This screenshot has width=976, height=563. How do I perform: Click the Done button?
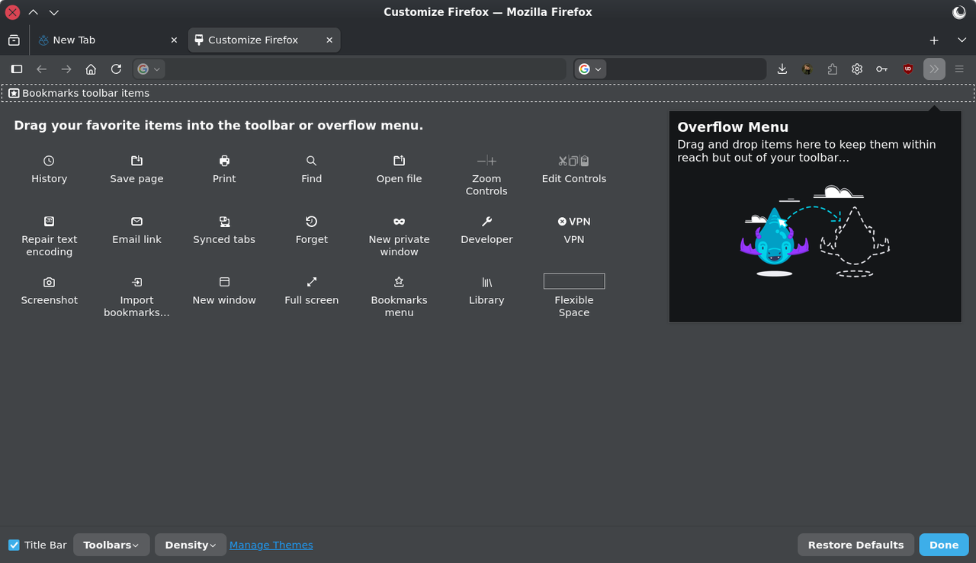pyautogui.click(x=944, y=545)
